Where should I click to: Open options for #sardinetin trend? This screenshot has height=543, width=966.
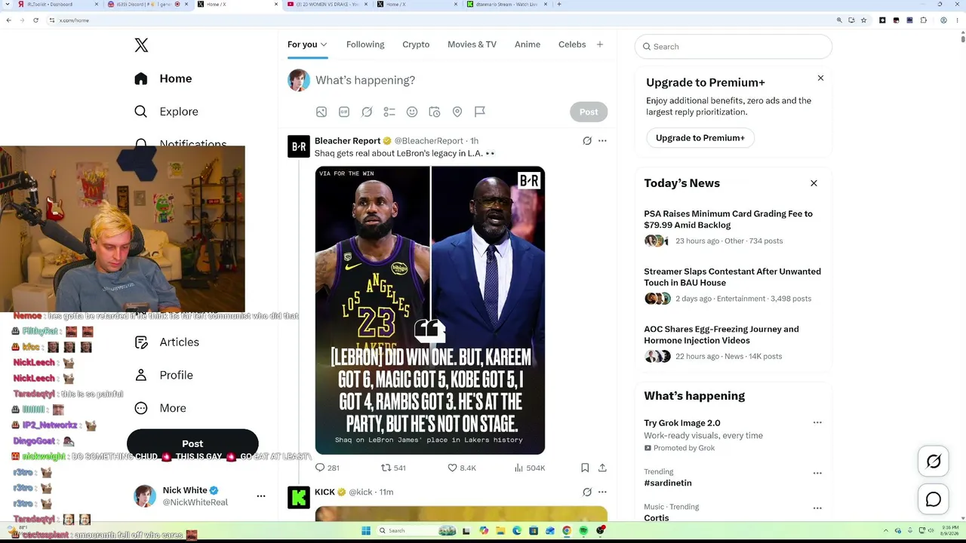(817, 473)
